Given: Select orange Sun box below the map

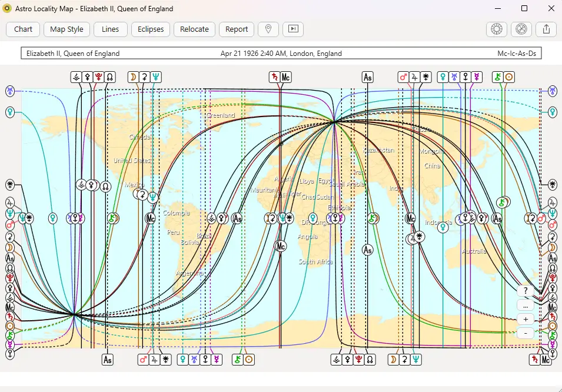Looking at the screenshot, I should tap(249, 360).
